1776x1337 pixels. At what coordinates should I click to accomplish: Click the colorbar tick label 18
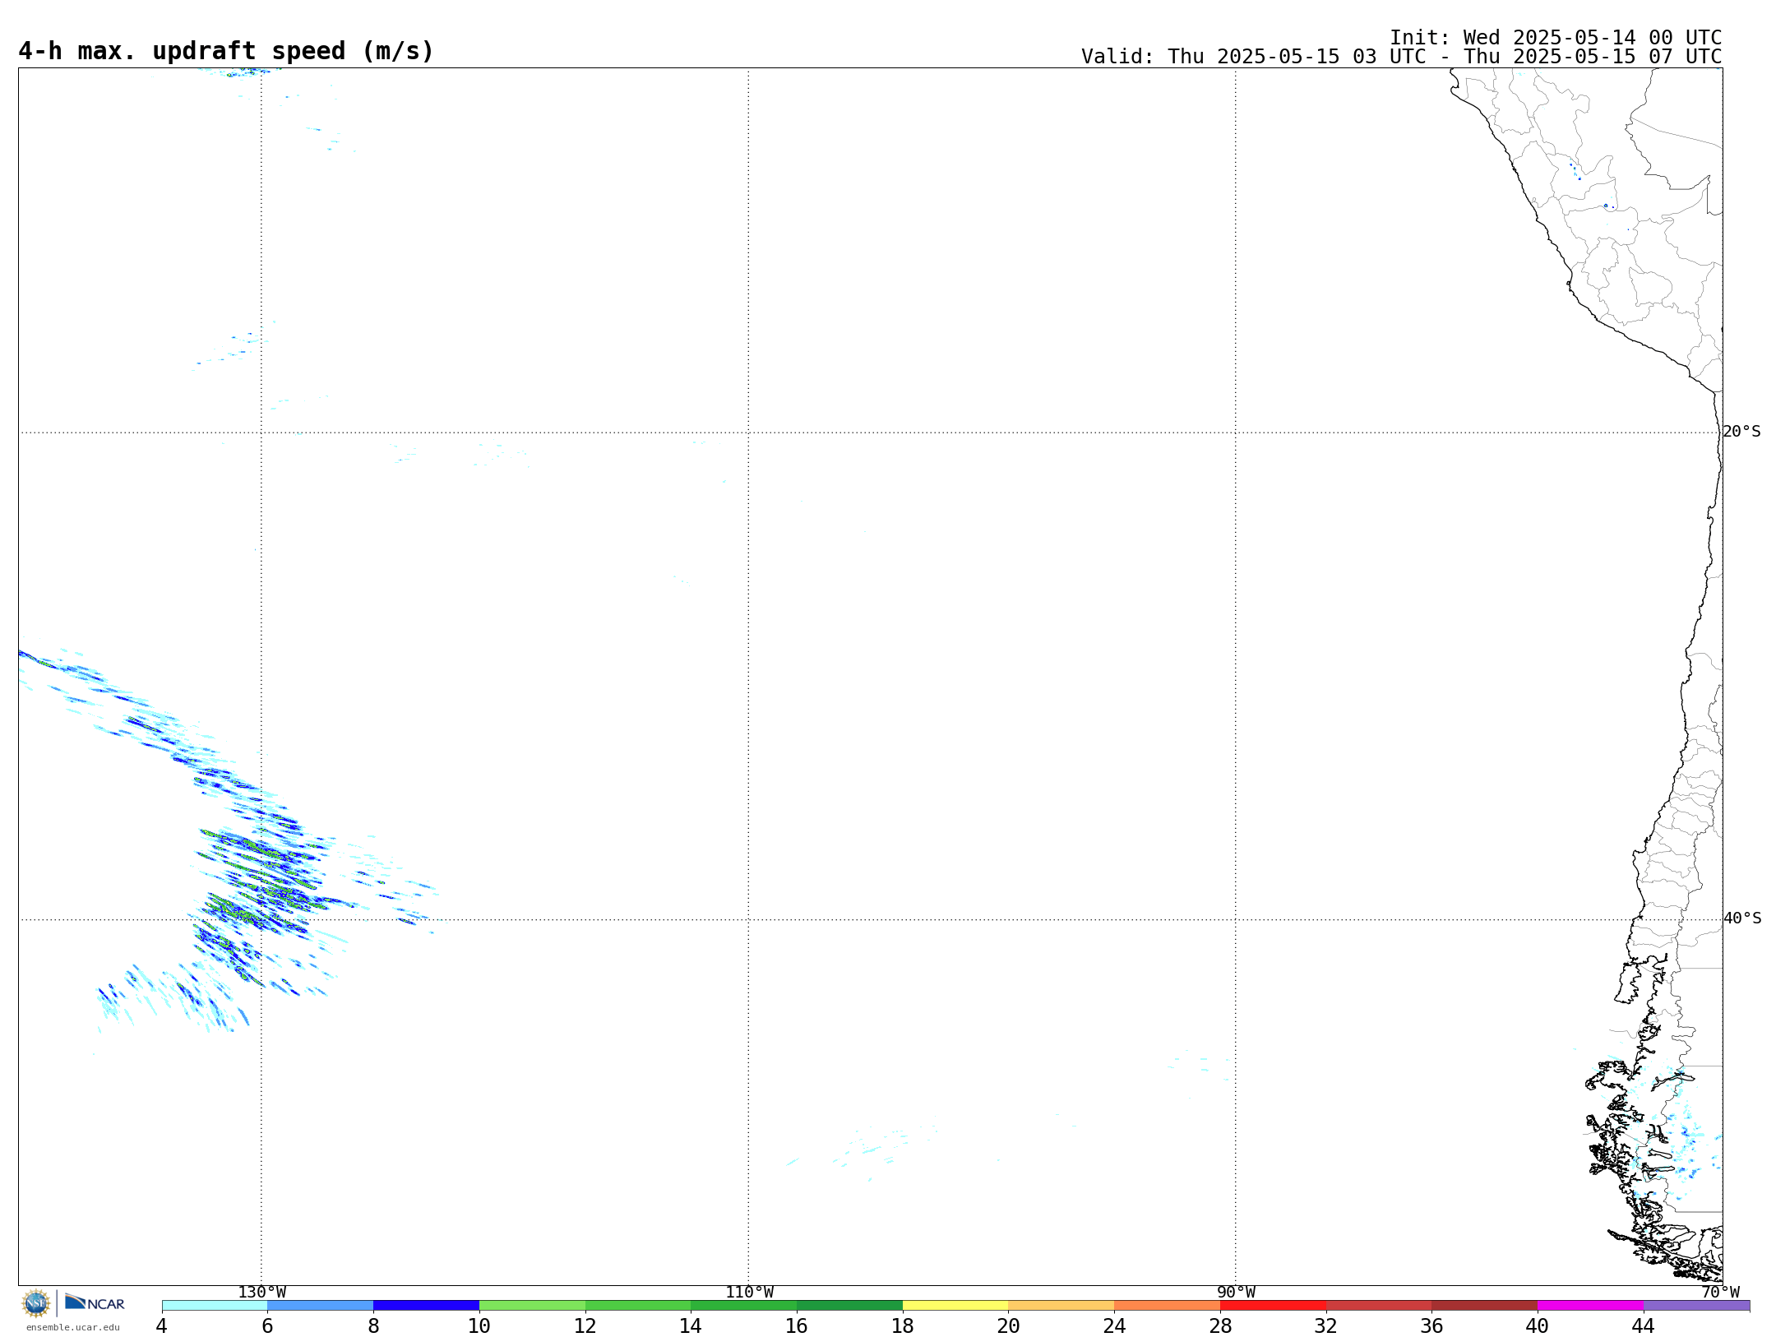(x=903, y=1326)
